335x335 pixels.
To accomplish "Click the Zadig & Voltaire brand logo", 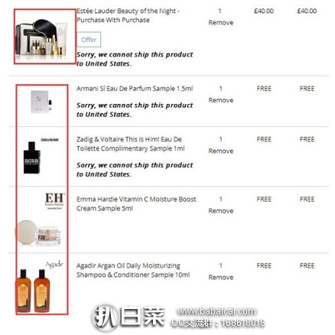I will [50, 140].
